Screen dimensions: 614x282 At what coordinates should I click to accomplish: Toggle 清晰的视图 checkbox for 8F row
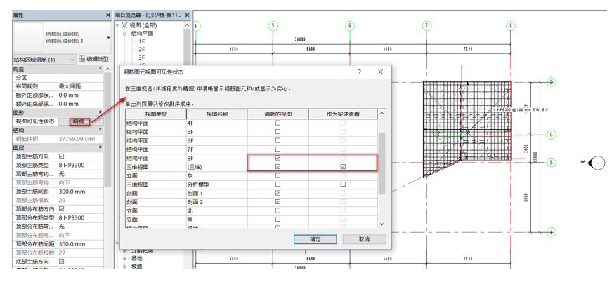[x=277, y=159]
